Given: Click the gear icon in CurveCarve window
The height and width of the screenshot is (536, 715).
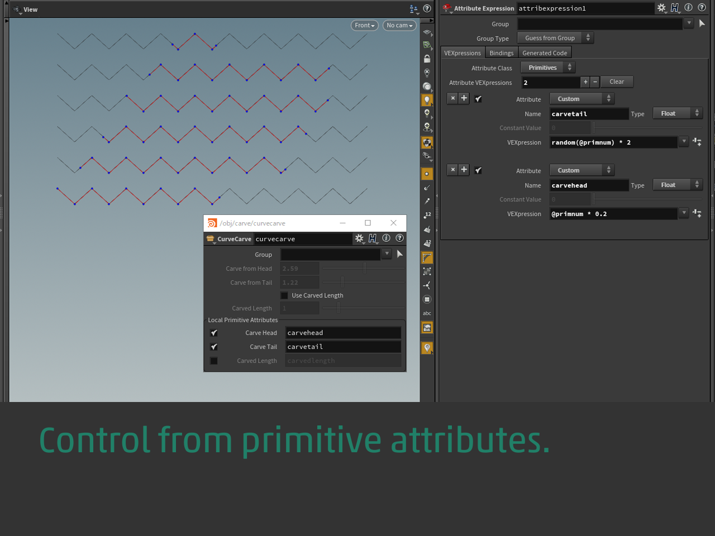Looking at the screenshot, I should (x=359, y=238).
